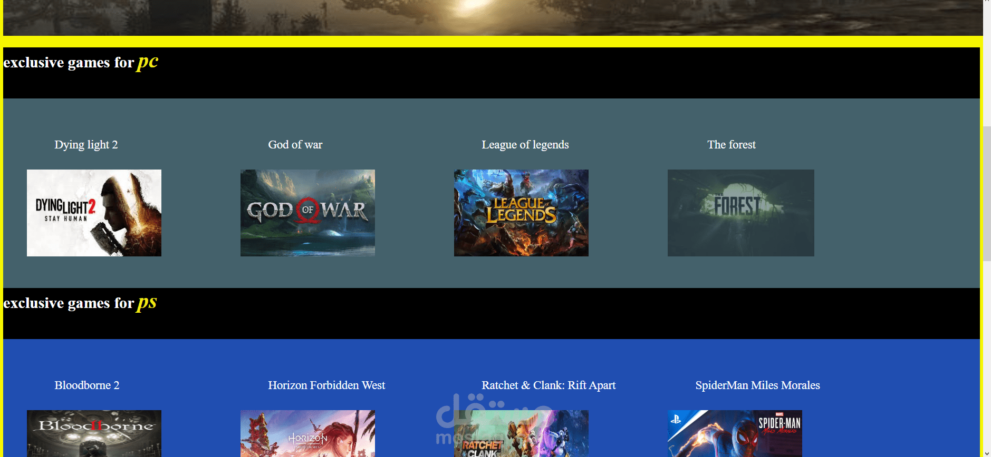Click the "League of legends" title text
This screenshot has height=457, width=991.
525,145
